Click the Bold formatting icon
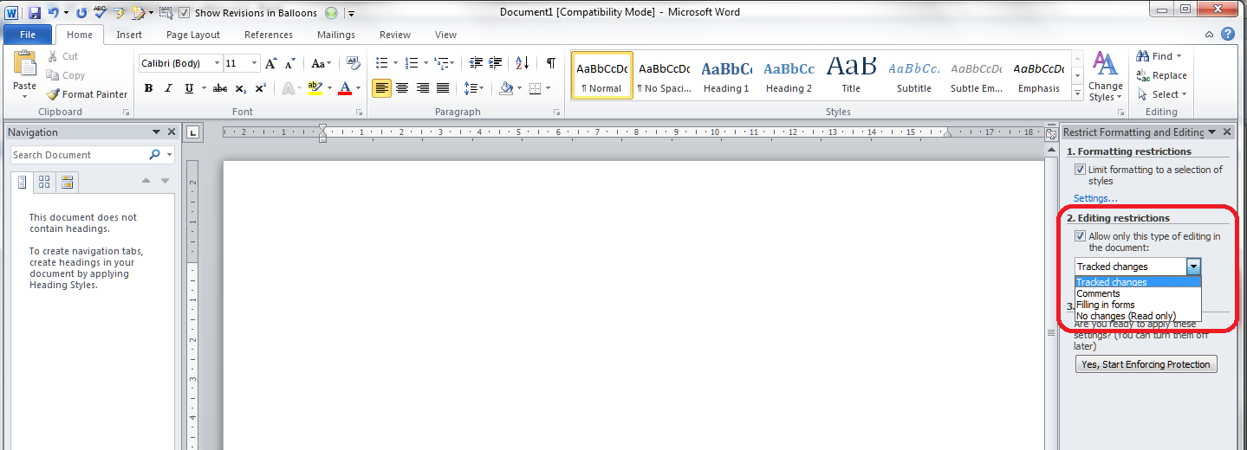The width and height of the screenshot is (1247, 450). (148, 88)
